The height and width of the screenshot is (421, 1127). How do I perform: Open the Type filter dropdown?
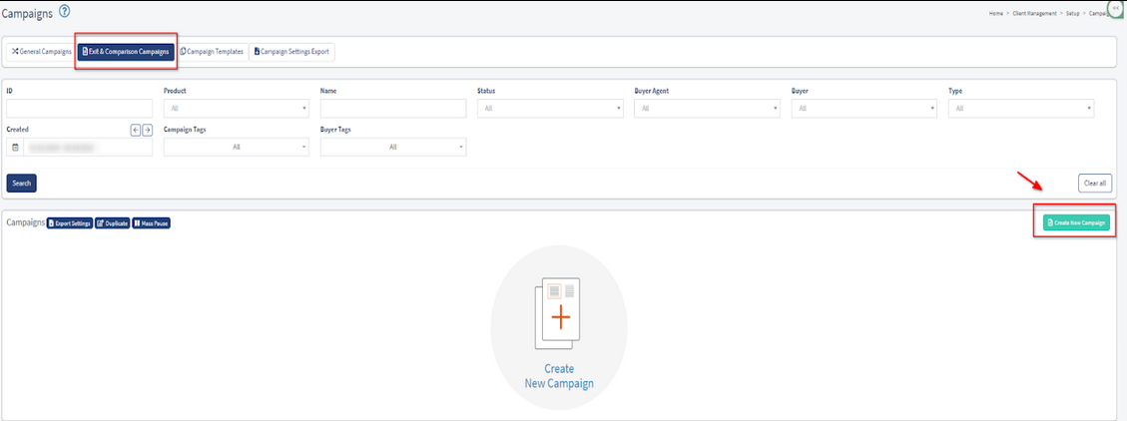(x=1020, y=108)
